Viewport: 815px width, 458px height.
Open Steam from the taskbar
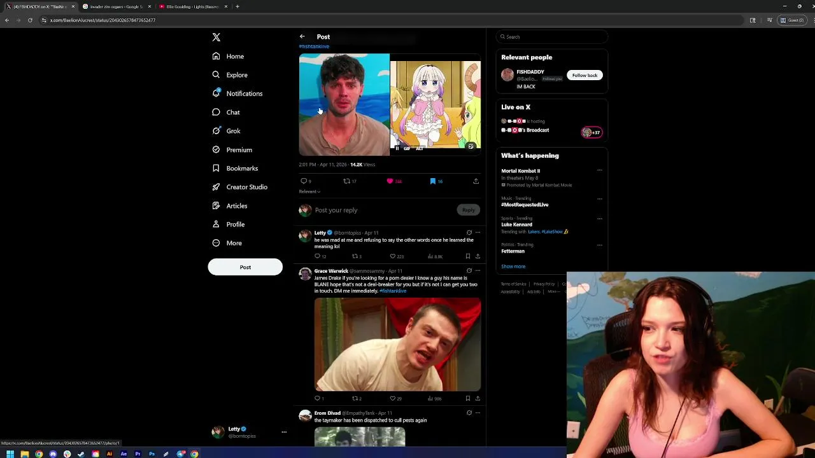(81, 454)
